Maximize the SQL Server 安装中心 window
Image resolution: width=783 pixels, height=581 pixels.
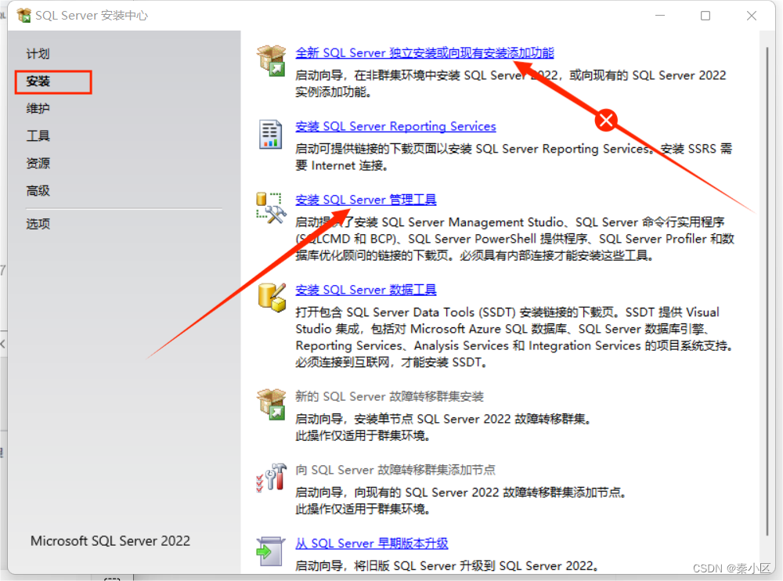705,16
